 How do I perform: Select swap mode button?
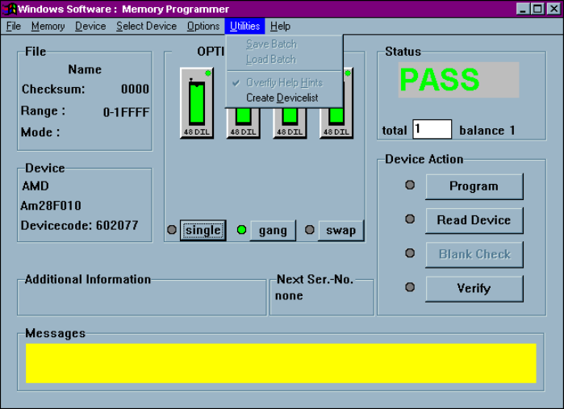340,230
